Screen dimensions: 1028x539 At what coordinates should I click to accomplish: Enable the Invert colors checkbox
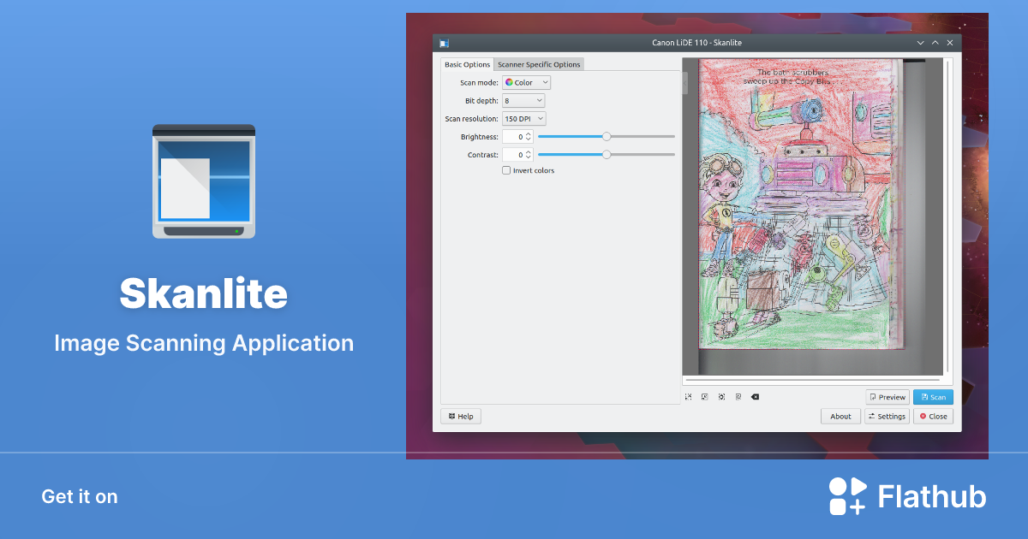tap(505, 169)
